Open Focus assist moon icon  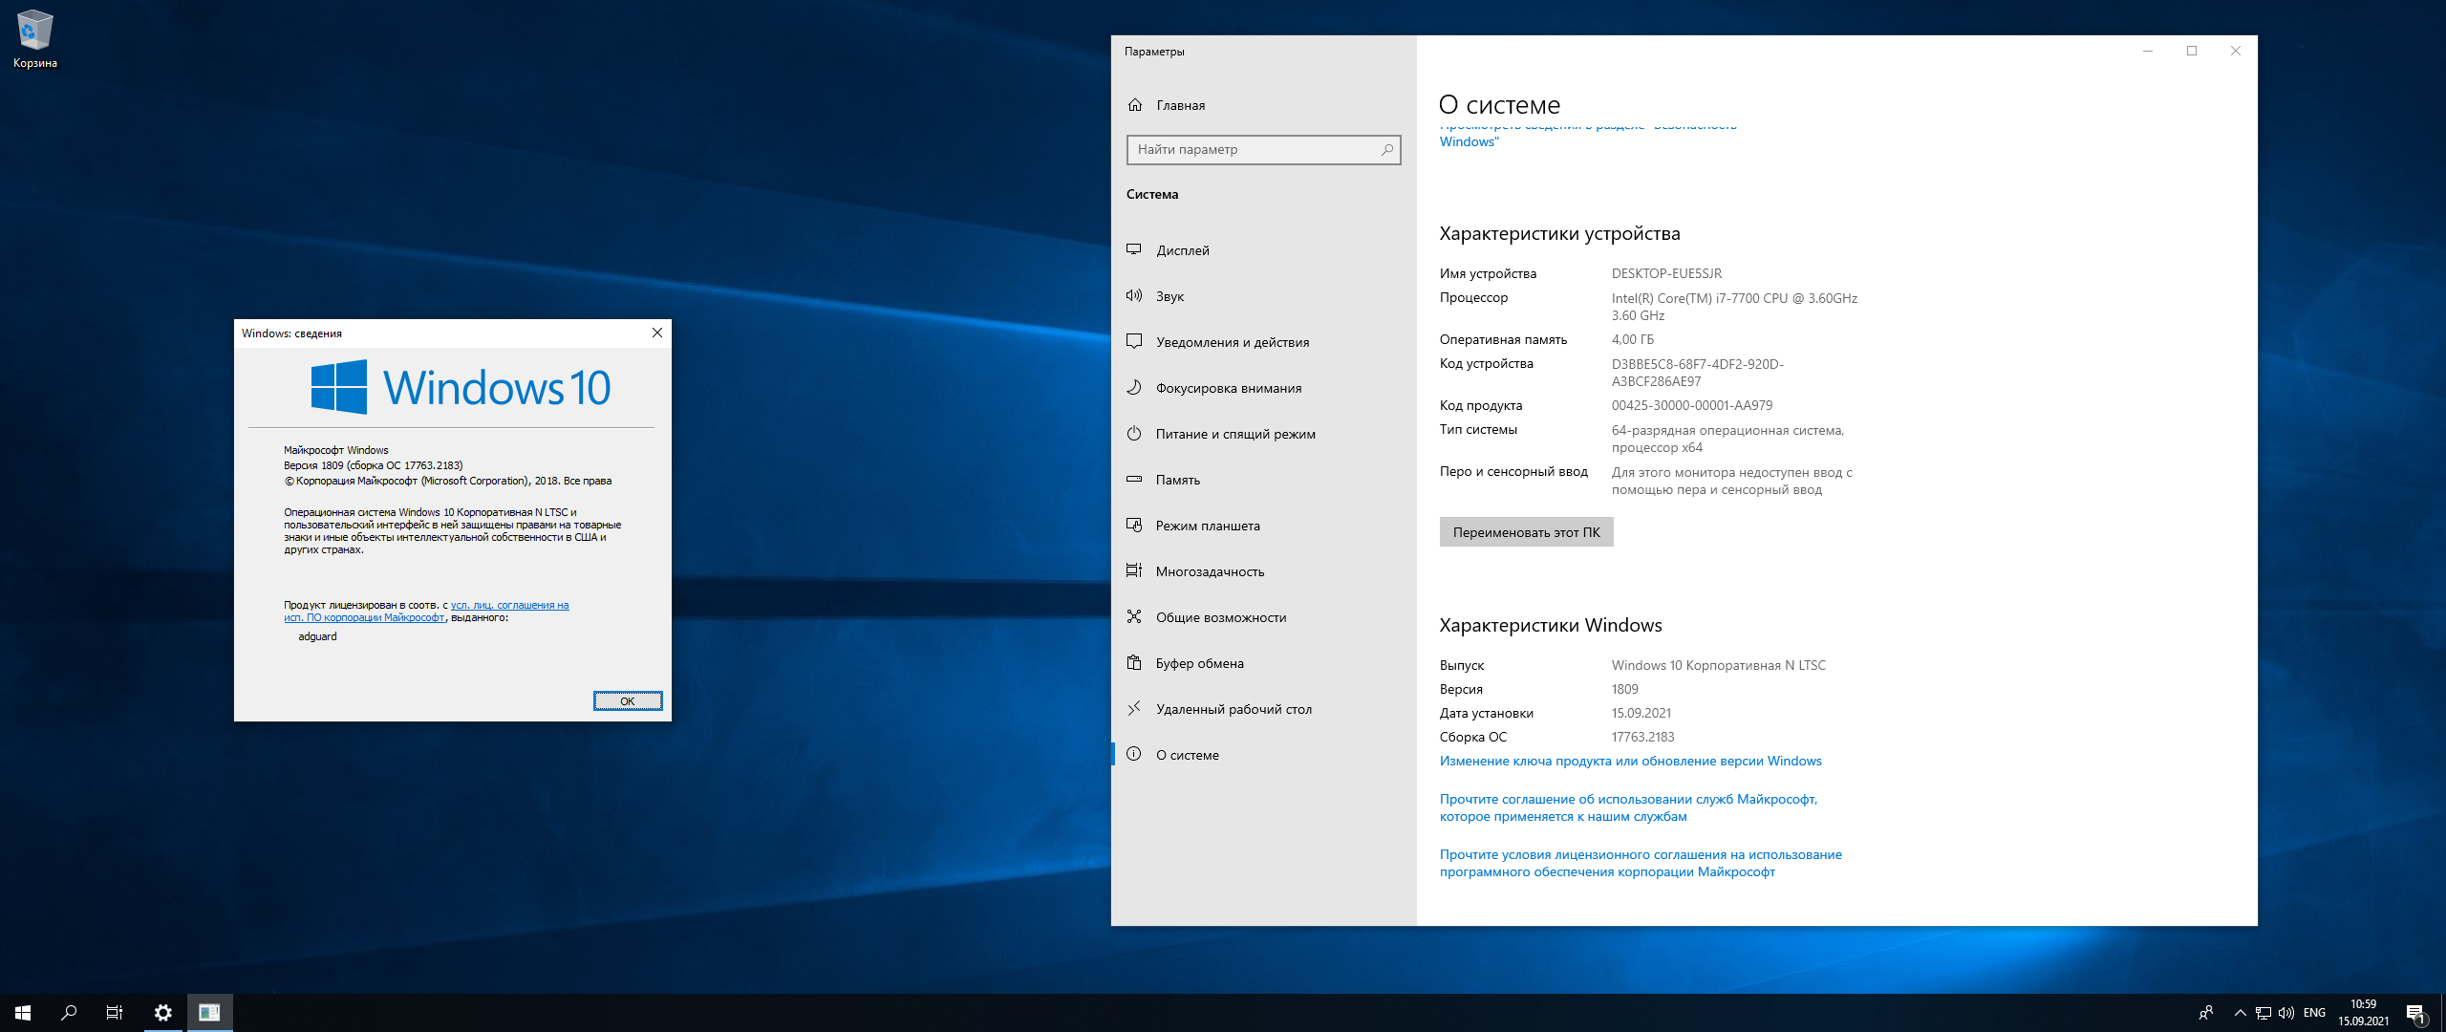[x=1134, y=387]
